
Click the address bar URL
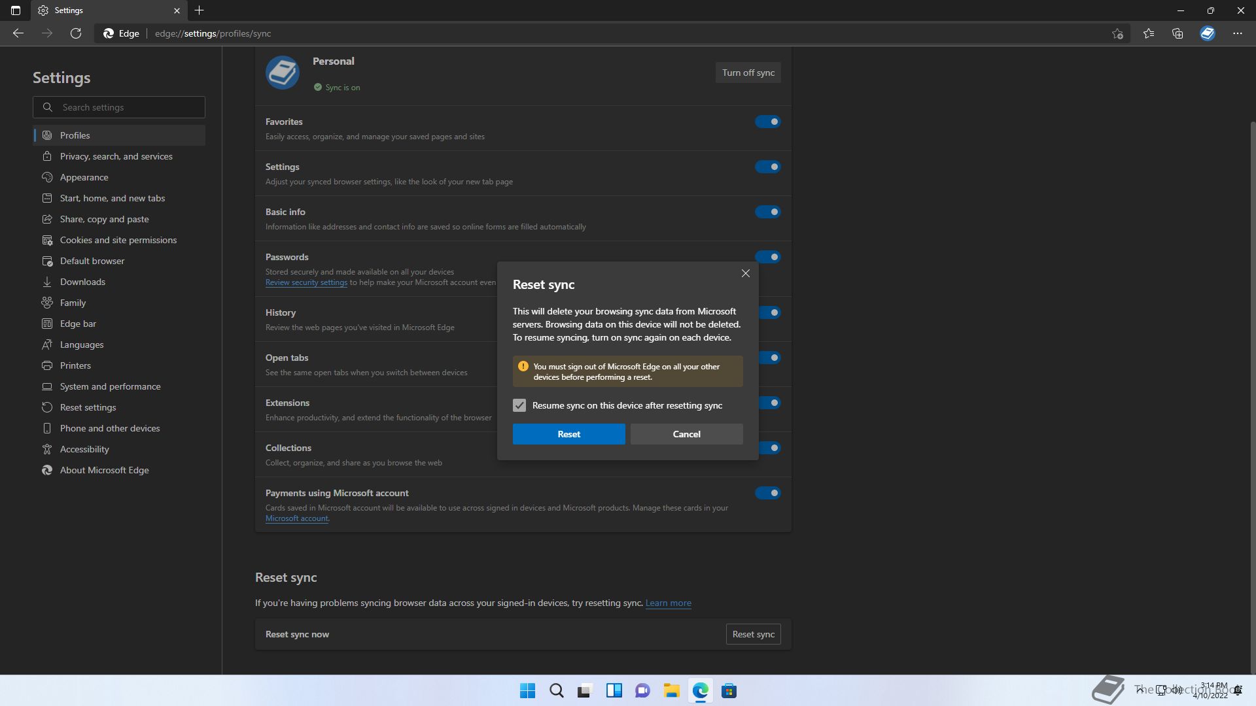coord(213,33)
